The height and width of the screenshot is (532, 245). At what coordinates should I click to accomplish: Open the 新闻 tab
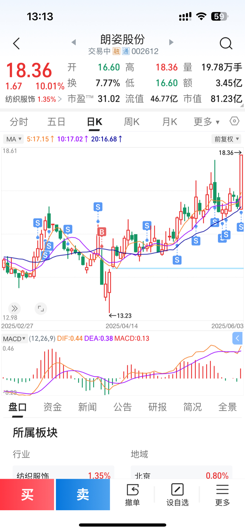[87, 407]
